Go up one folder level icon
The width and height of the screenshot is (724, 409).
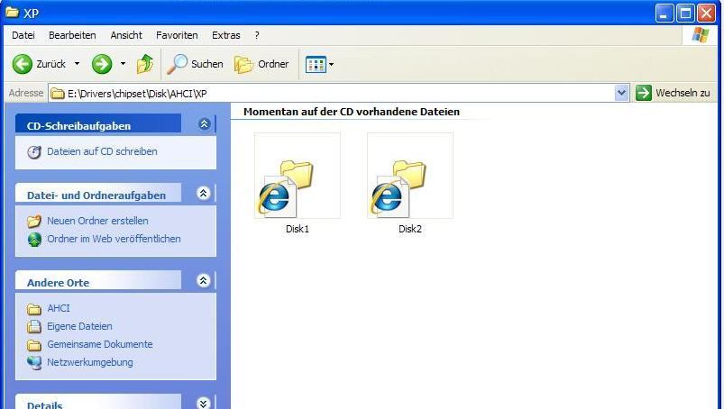click(x=145, y=64)
